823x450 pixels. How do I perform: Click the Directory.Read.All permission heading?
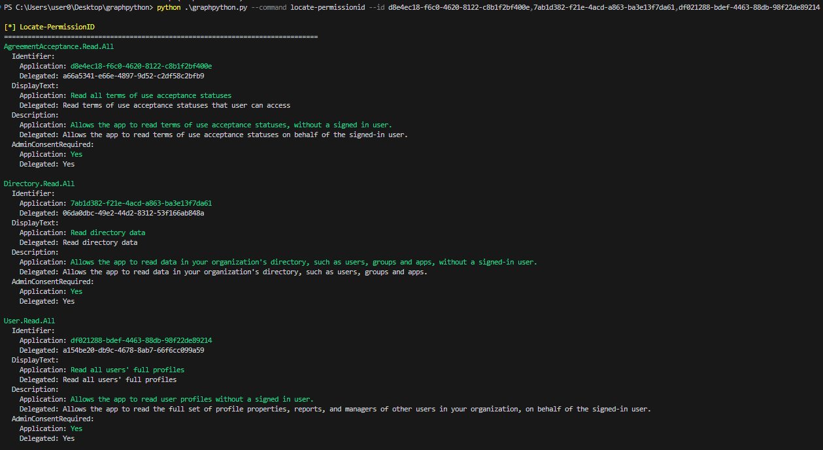pos(39,184)
